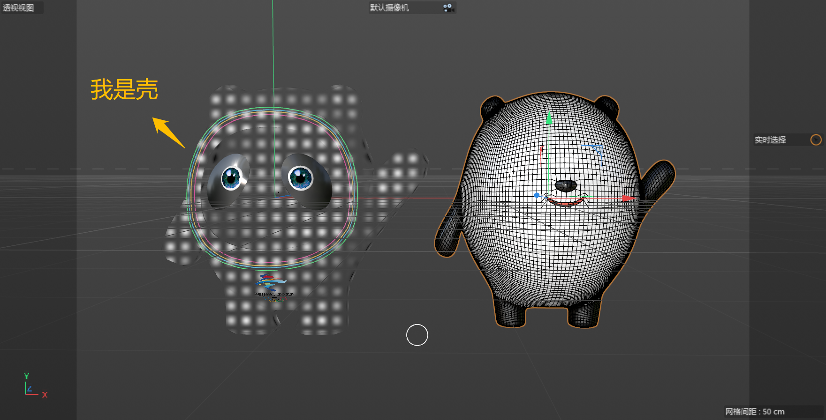Select the wireframe panda's left foot

[511, 315]
